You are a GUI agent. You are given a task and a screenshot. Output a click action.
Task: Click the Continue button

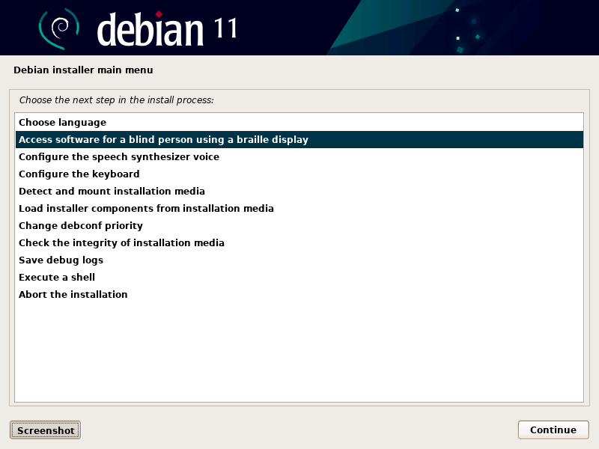click(553, 430)
